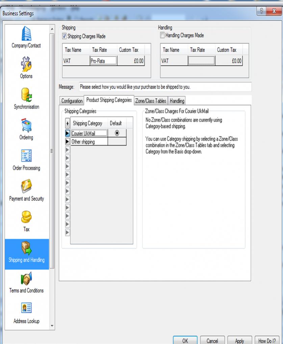Open the Address Lookup icon
The width and height of the screenshot is (283, 344).
pos(26,309)
